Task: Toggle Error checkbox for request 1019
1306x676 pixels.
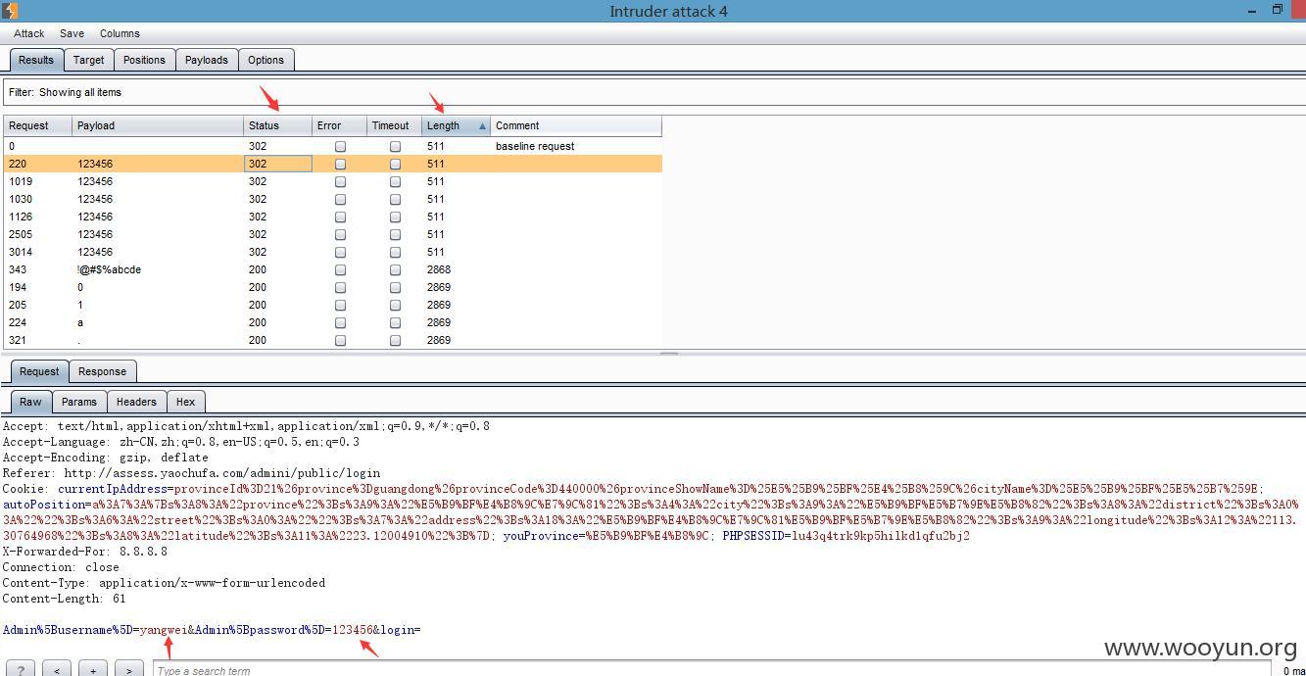Action: click(340, 181)
